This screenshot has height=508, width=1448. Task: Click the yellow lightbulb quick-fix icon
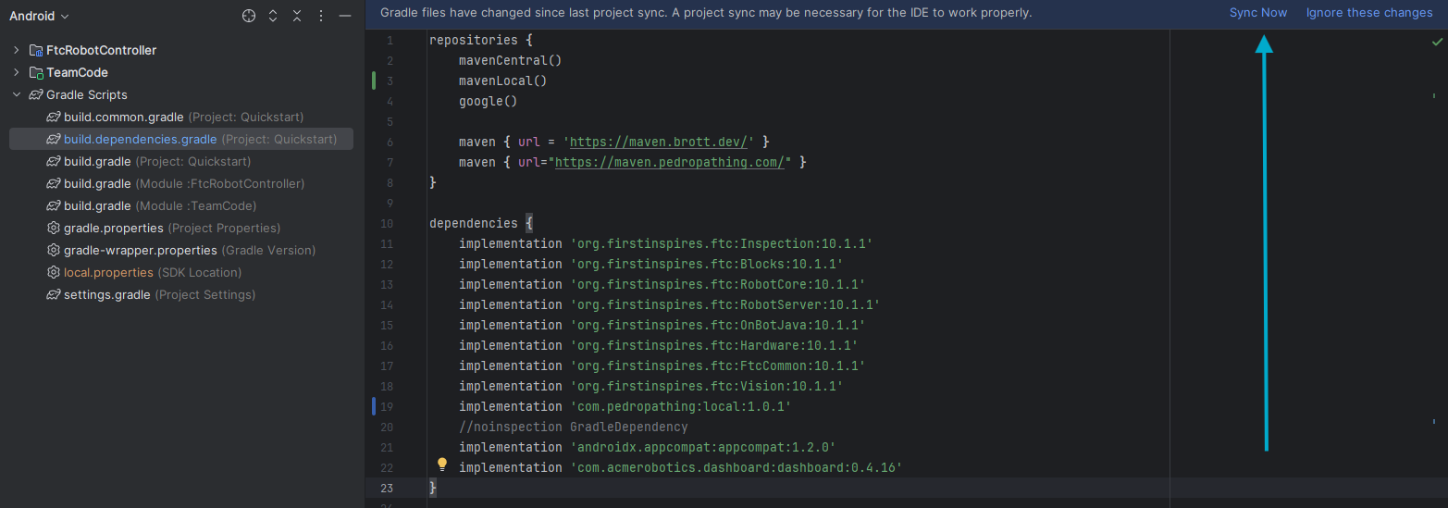coord(442,465)
